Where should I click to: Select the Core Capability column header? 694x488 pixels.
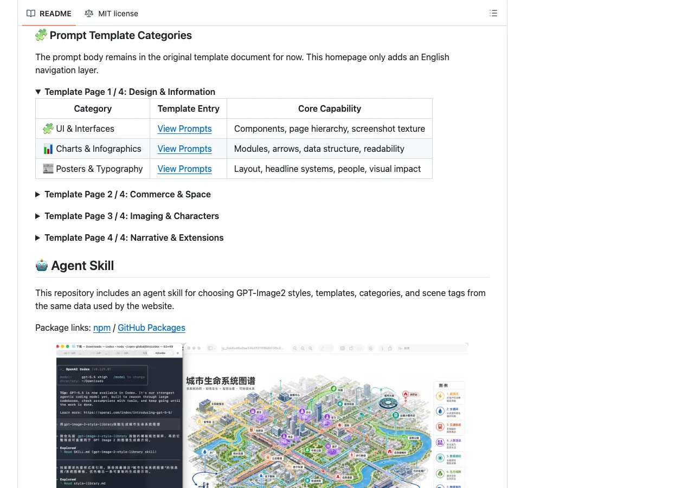pyautogui.click(x=330, y=108)
